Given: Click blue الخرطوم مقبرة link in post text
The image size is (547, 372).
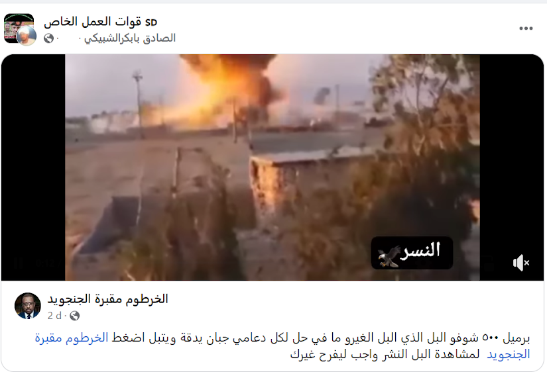Looking at the screenshot, I should click(x=72, y=338).
